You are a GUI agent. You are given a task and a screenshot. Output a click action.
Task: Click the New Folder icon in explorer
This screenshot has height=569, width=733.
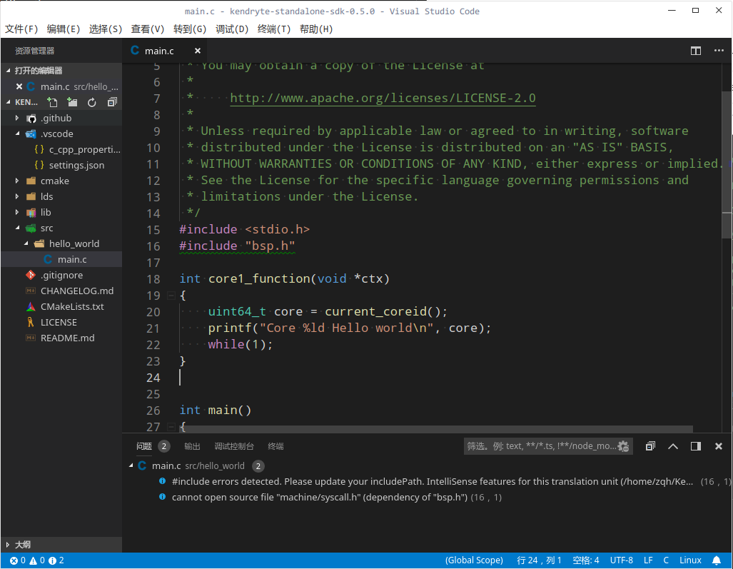[x=72, y=103]
